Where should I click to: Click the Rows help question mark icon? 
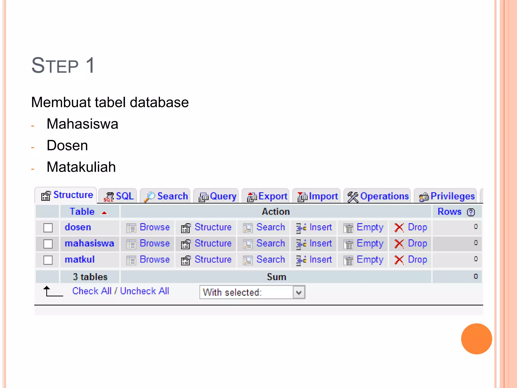471,212
